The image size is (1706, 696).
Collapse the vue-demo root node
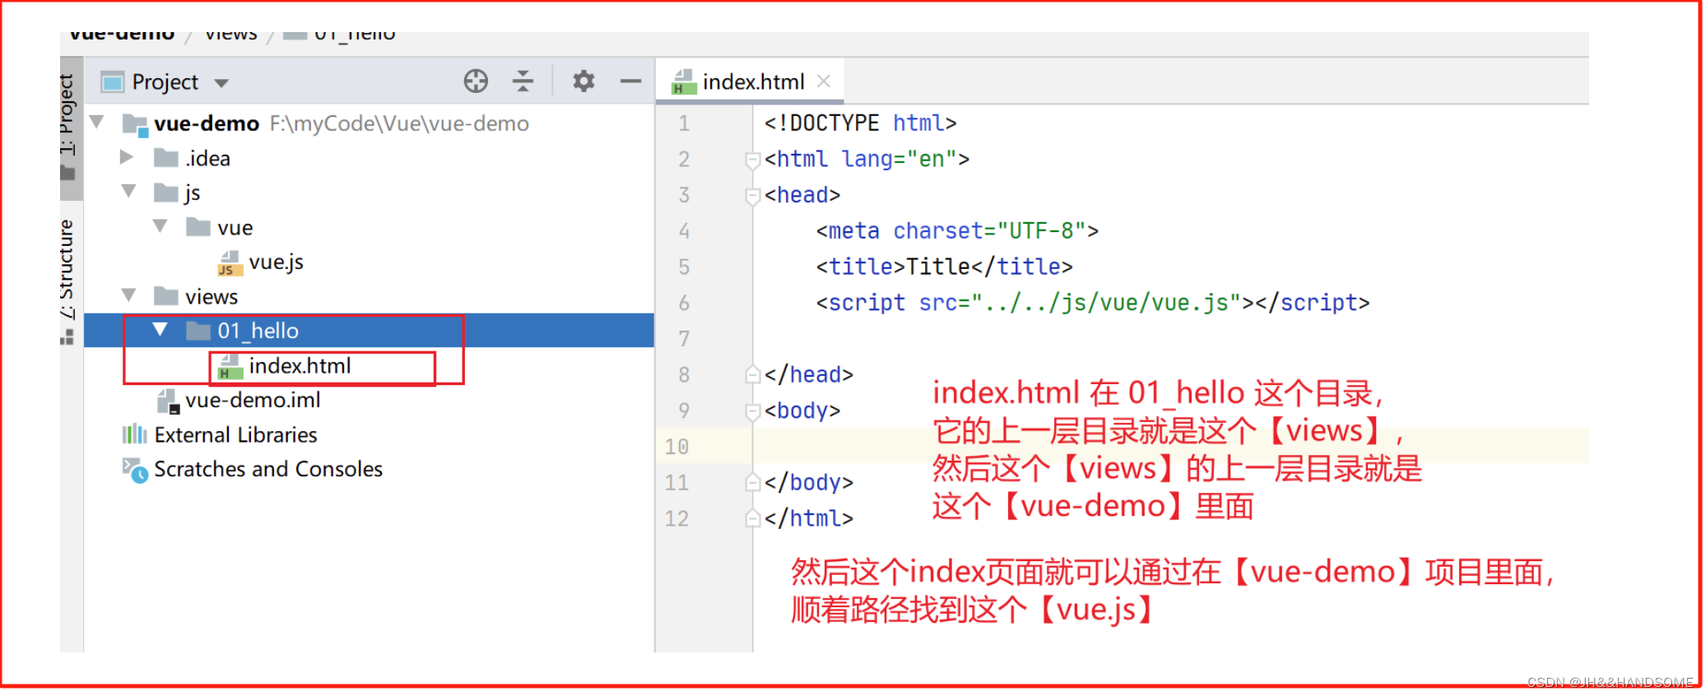point(97,123)
